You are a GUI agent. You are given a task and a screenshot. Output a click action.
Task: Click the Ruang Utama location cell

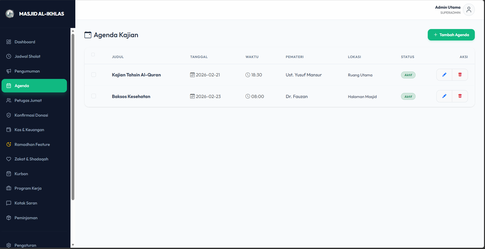360,75
